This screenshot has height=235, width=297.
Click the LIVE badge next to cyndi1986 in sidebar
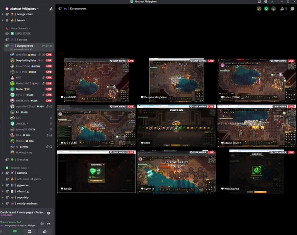[49, 55]
